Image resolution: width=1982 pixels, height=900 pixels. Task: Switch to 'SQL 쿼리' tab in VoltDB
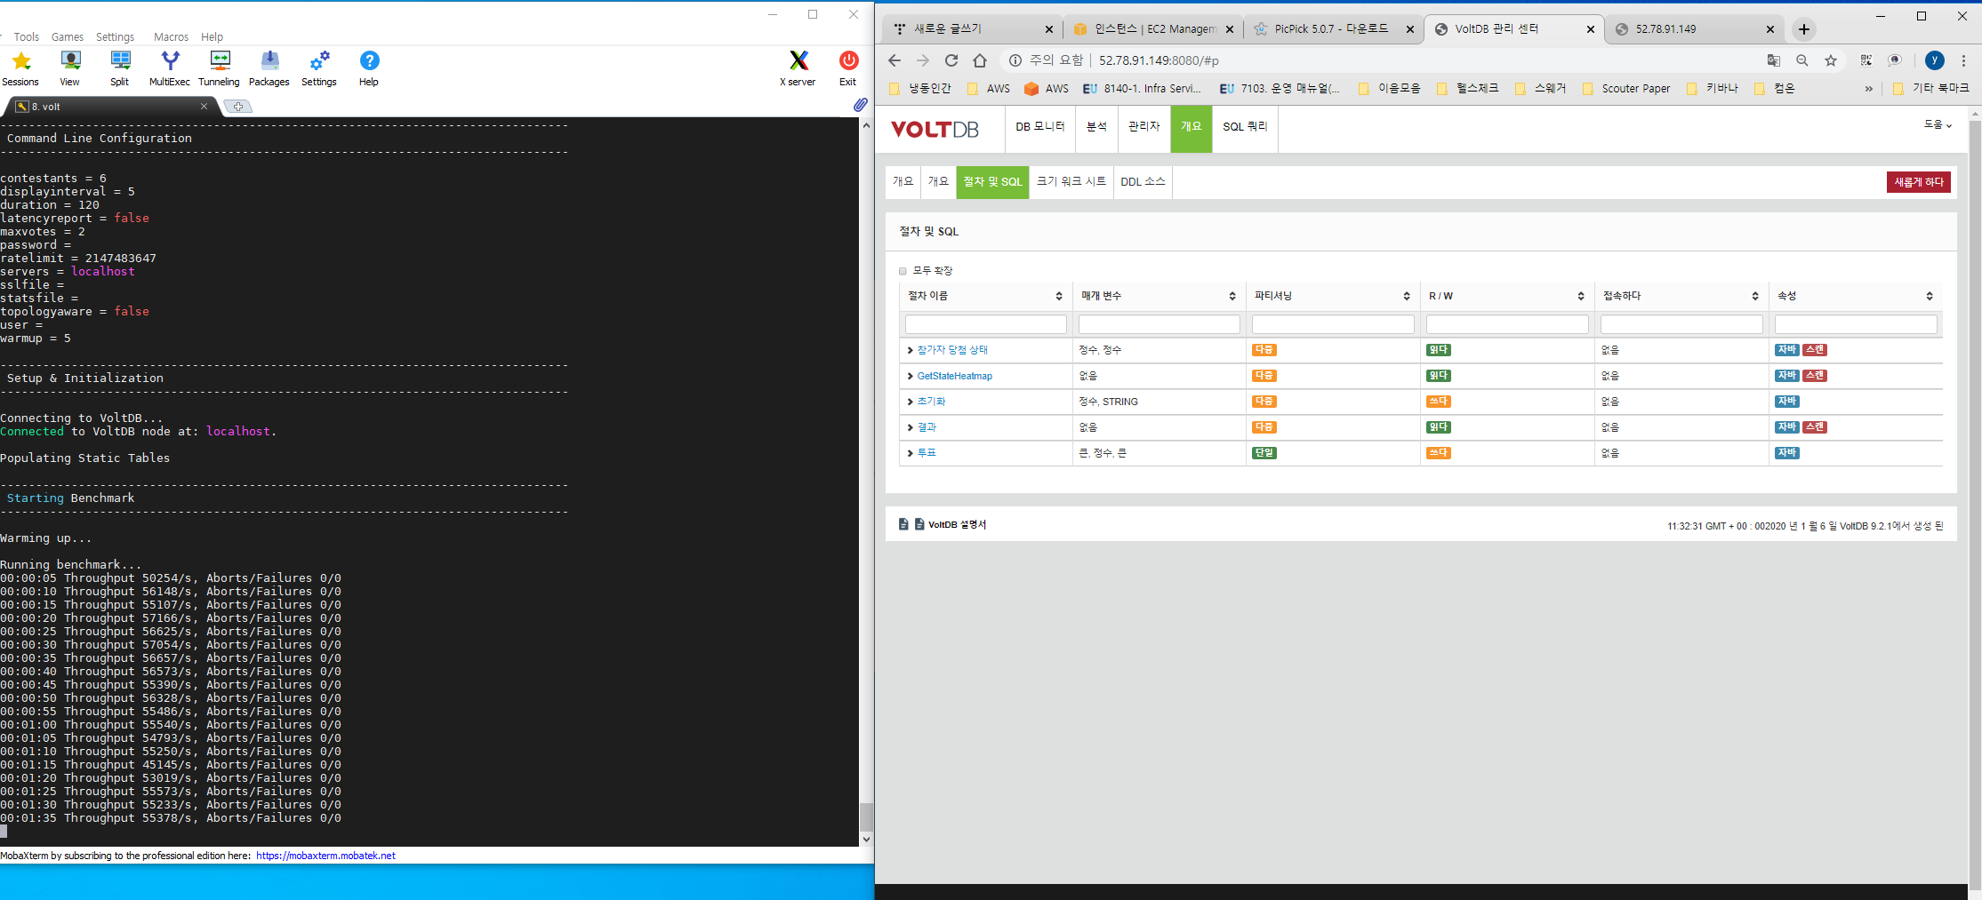pos(1245,127)
